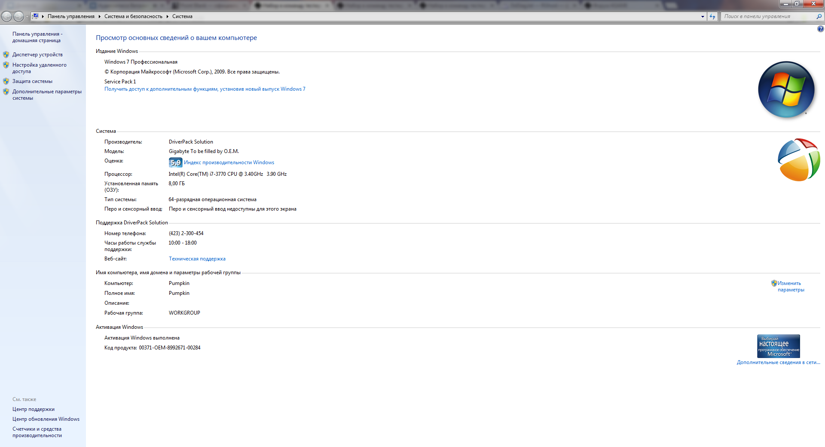Image resolution: width=825 pixels, height=447 pixels.
Task: Open the recent pages dropdown arrow
Action: click(27, 17)
